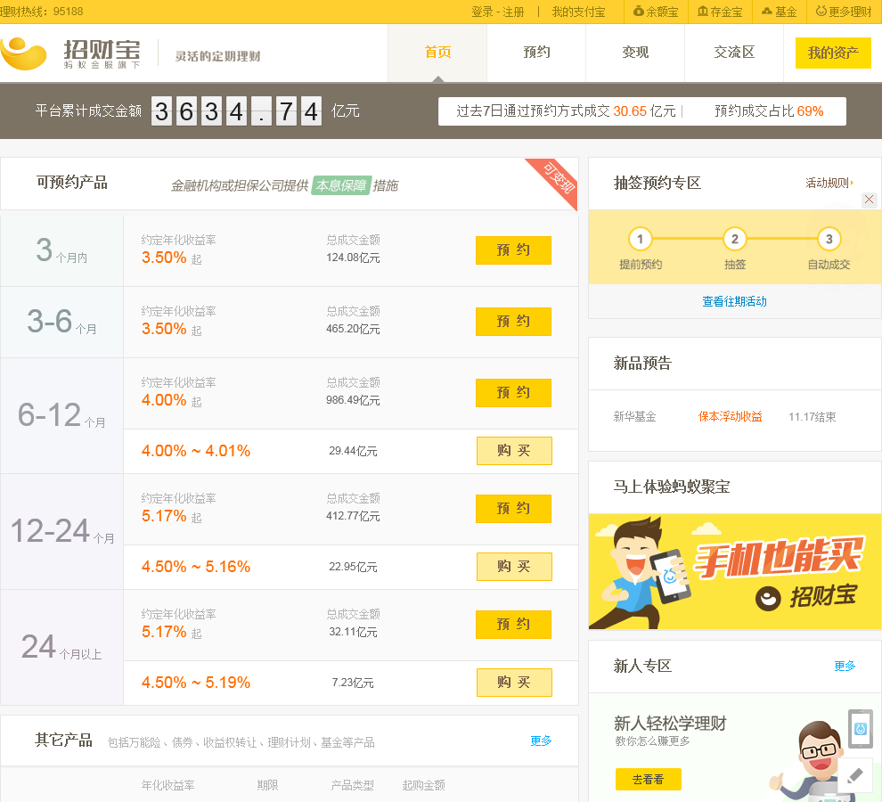Click the 产品类型 column header
The height and width of the screenshot is (802, 882).
point(352,785)
